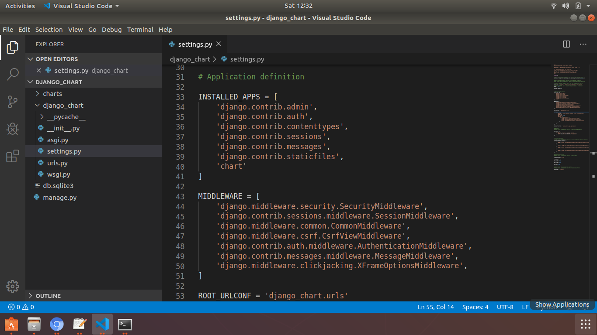
Task: Open the Search view in activity bar
Action: [13, 75]
